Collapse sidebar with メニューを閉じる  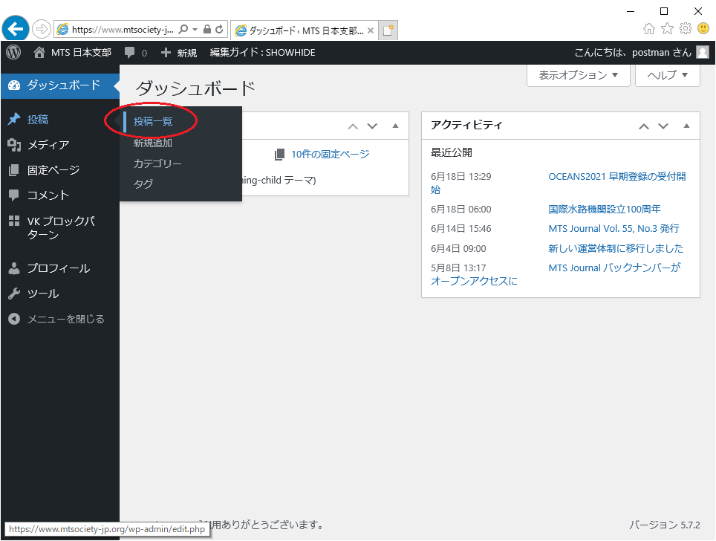[x=65, y=319]
